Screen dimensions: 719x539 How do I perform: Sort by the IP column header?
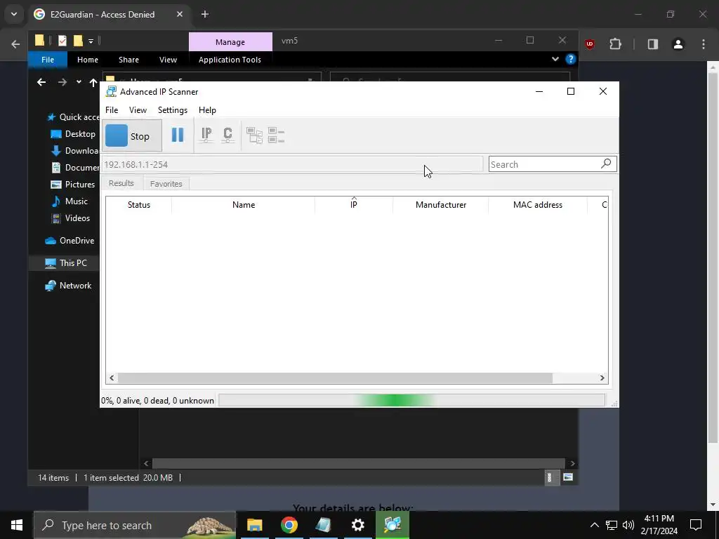coord(354,205)
